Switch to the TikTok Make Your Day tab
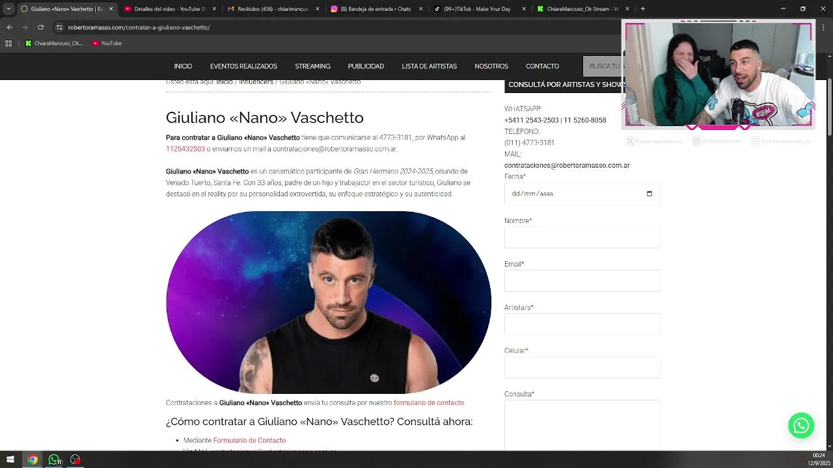This screenshot has width=833, height=468. click(x=479, y=9)
